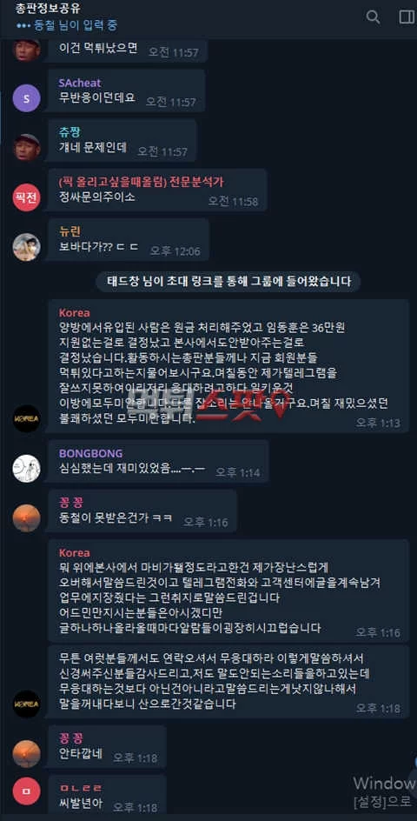Open 뉴린's profile photo avatar

(26, 247)
